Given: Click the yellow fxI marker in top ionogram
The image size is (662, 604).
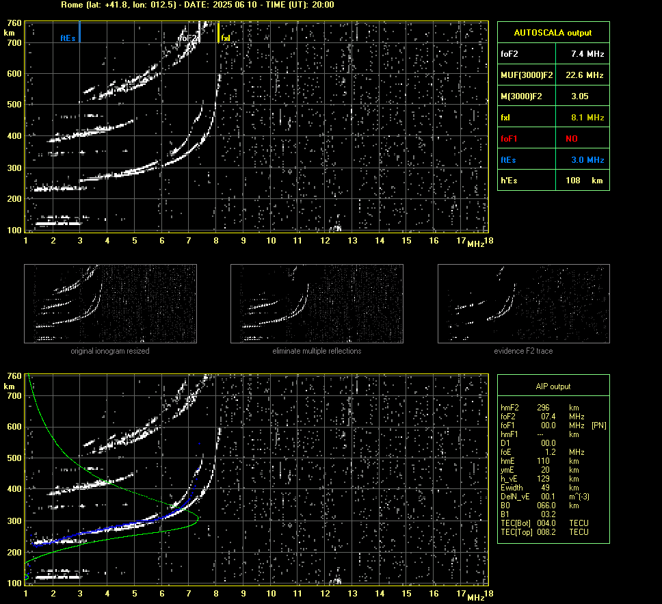Looking at the screenshot, I should (218, 33).
